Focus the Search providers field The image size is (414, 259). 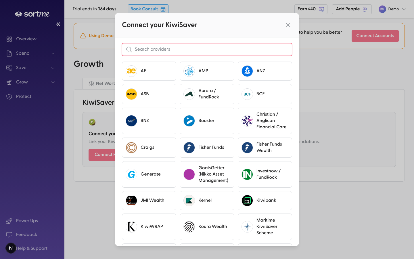point(207,49)
